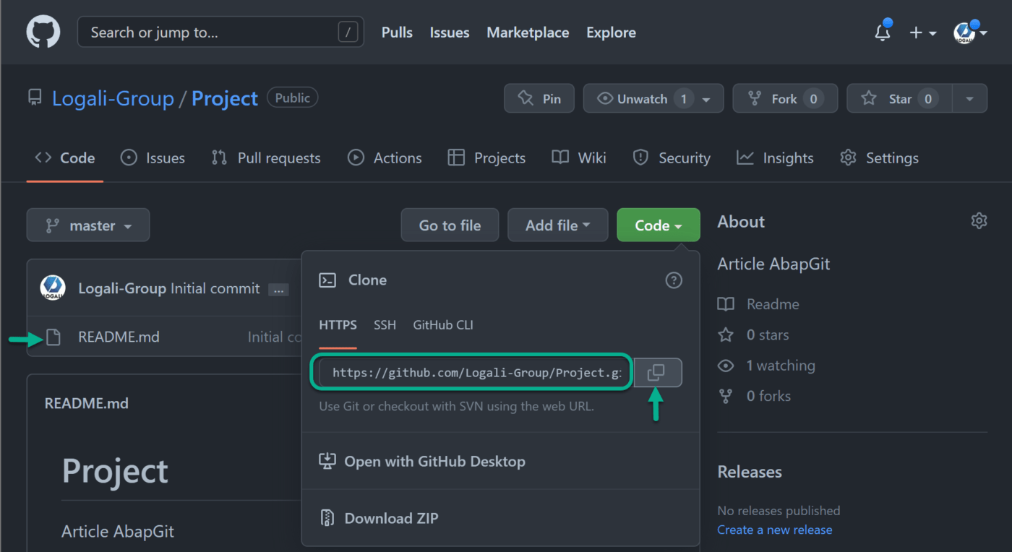Open the README.md file
Viewport: 1012px width, 552px height.
[119, 337]
